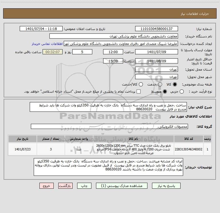
Task: Click the announcement date field 1401/07/04 - 11:18
Action: pyautogui.click(x=41, y=29)
